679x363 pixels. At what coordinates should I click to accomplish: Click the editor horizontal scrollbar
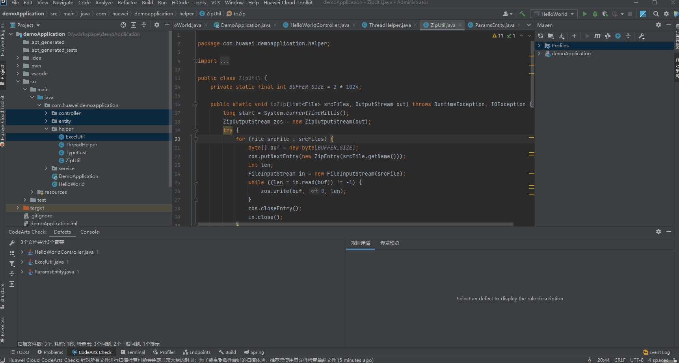coord(355,224)
